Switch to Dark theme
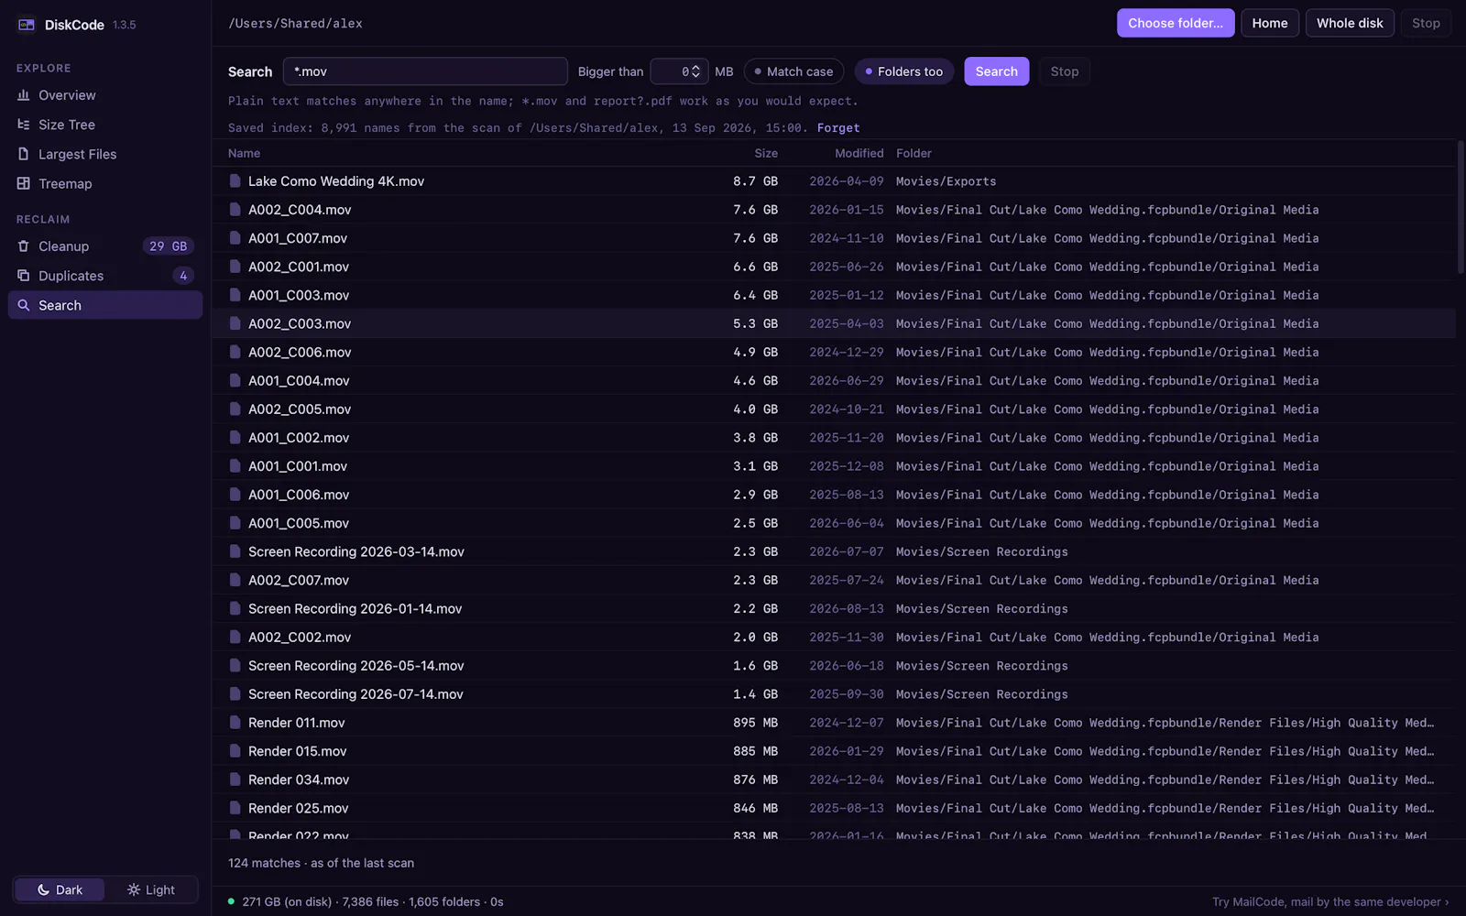This screenshot has width=1466, height=916. point(60,889)
